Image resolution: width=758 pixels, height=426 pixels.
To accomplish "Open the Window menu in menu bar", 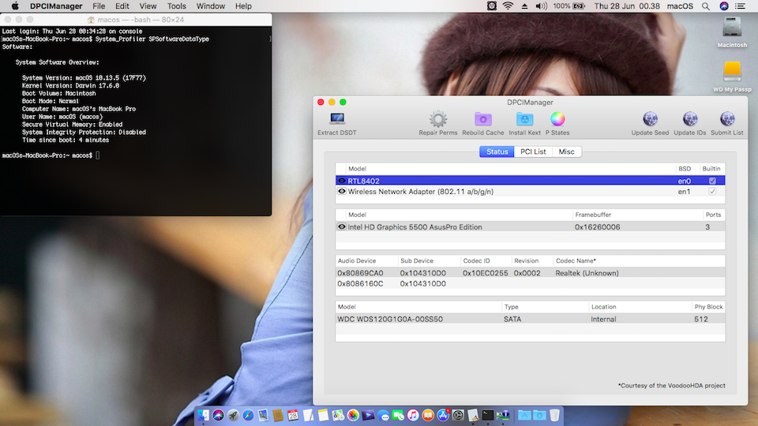I will (211, 6).
